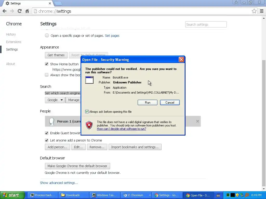Click the safely remove hardware tray icon
Screen dimensions: 266x199
tap(242, 195)
